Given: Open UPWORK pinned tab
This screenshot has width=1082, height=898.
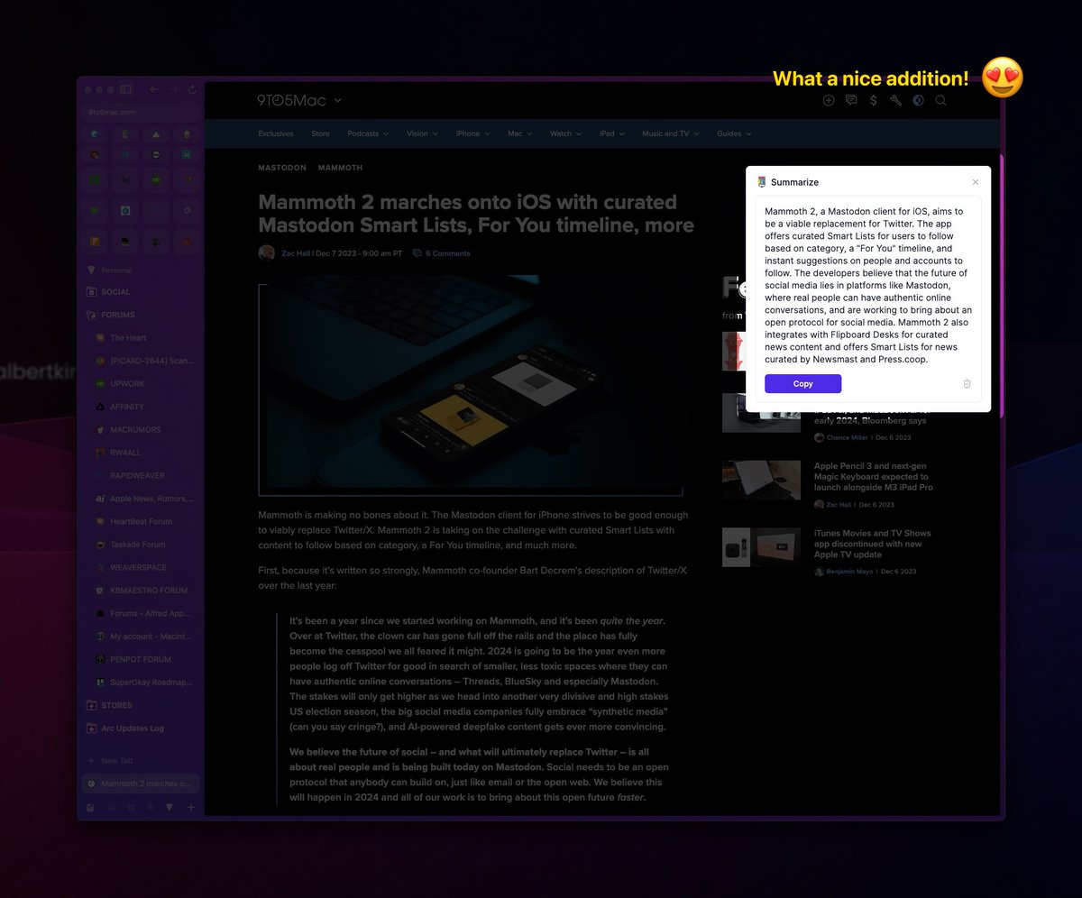Looking at the screenshot, I should click(127, 384).
